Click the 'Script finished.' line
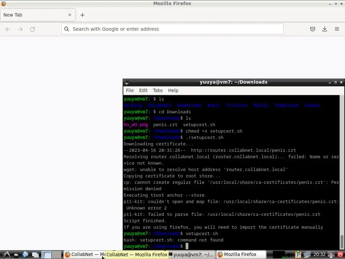The height and width of the screenshot is (259, 345). pos(145,221)
